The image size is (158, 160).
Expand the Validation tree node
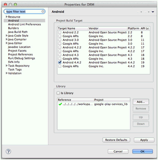click(x=7, y=73)
